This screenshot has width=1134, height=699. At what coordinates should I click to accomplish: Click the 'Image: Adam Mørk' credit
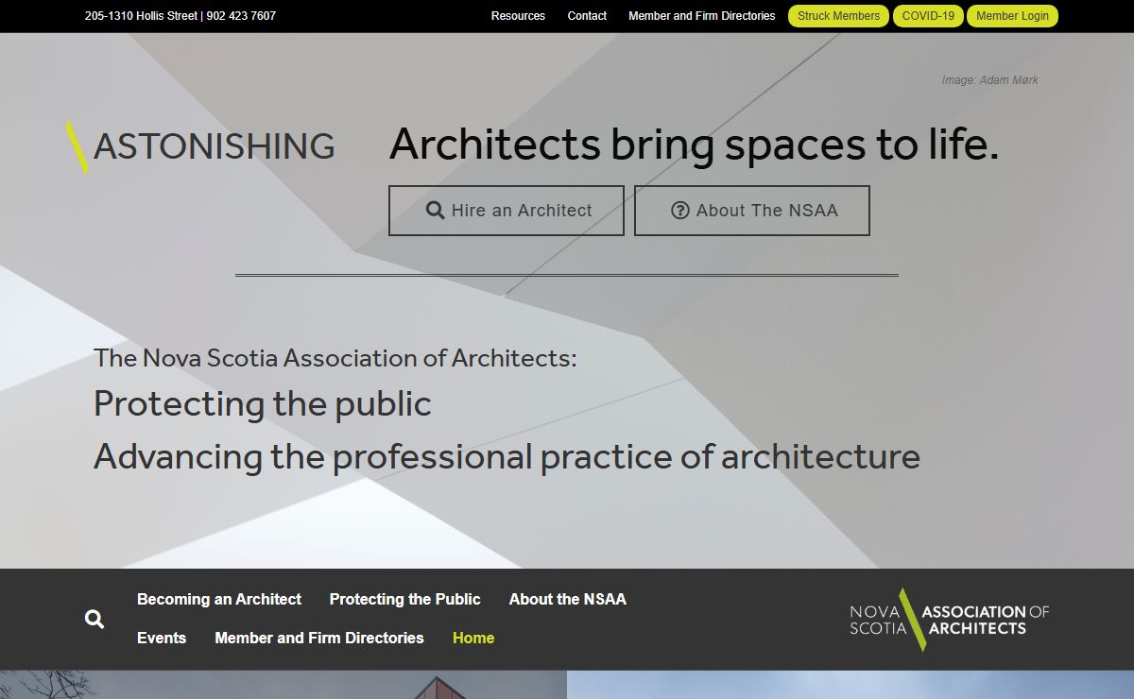[989, 80]
